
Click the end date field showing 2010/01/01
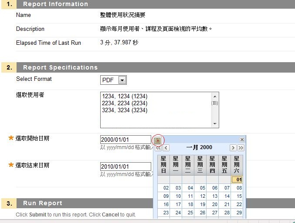point(125,166)
